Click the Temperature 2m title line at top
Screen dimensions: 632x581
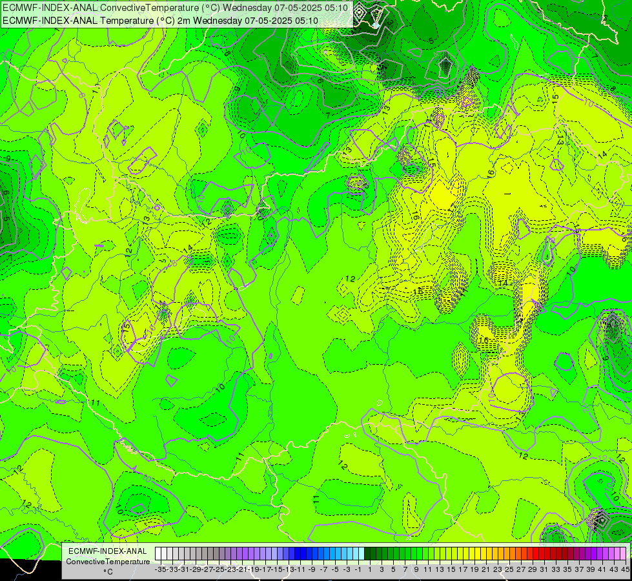point(160,21)
